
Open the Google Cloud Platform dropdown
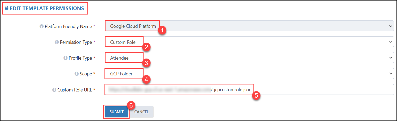[x=249, y=26]
